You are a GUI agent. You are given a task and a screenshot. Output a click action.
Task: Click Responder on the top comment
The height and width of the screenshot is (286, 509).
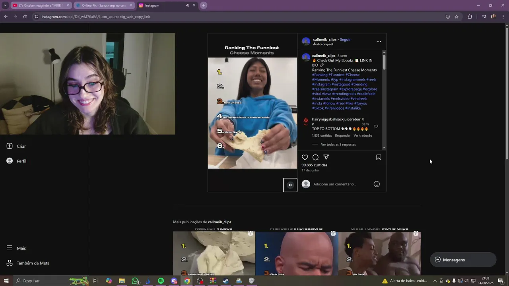pyautogui.click(x=343, y=135)
